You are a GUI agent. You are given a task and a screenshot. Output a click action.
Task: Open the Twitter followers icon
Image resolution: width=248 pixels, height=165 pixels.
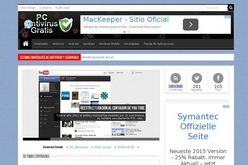tap(197, 78)
